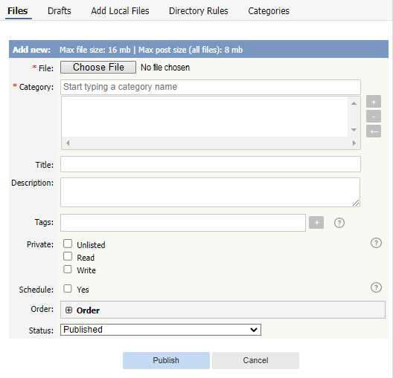Enable the Unlisted checkbox

68,244
